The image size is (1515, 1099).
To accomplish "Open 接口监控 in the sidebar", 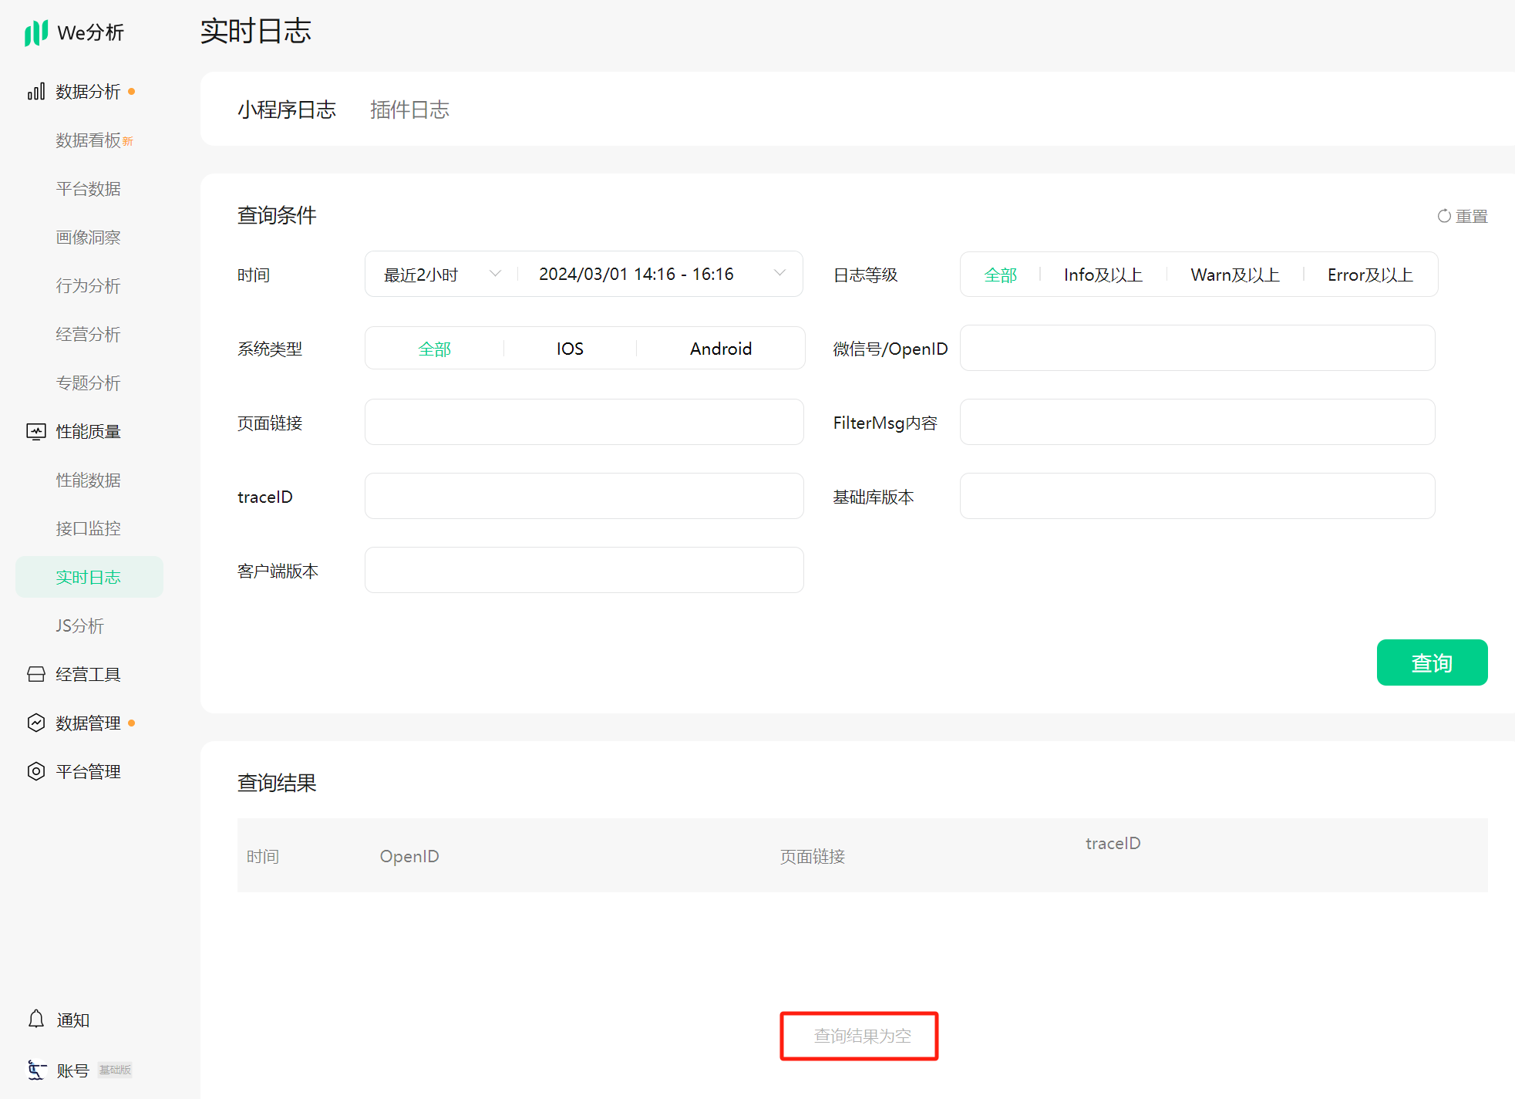I will pyautogui.click(x=88, y=529).
